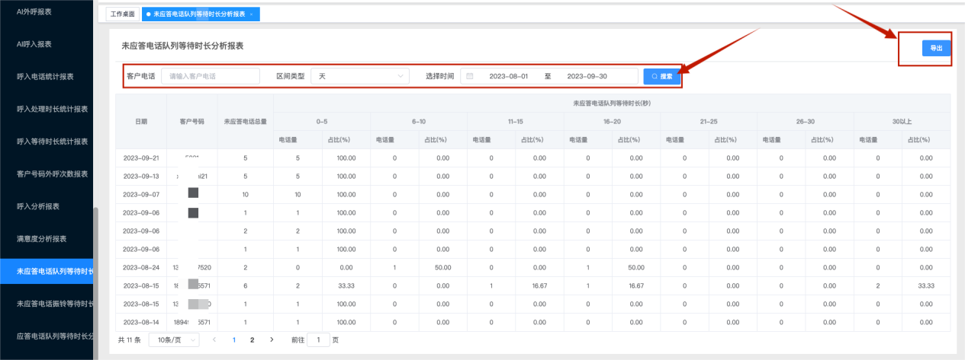Select highlighted 未应答电话队列等待时长 sidebar item
Image resolution: width=965 pixels, height=360 pixels.
[47, 271]
